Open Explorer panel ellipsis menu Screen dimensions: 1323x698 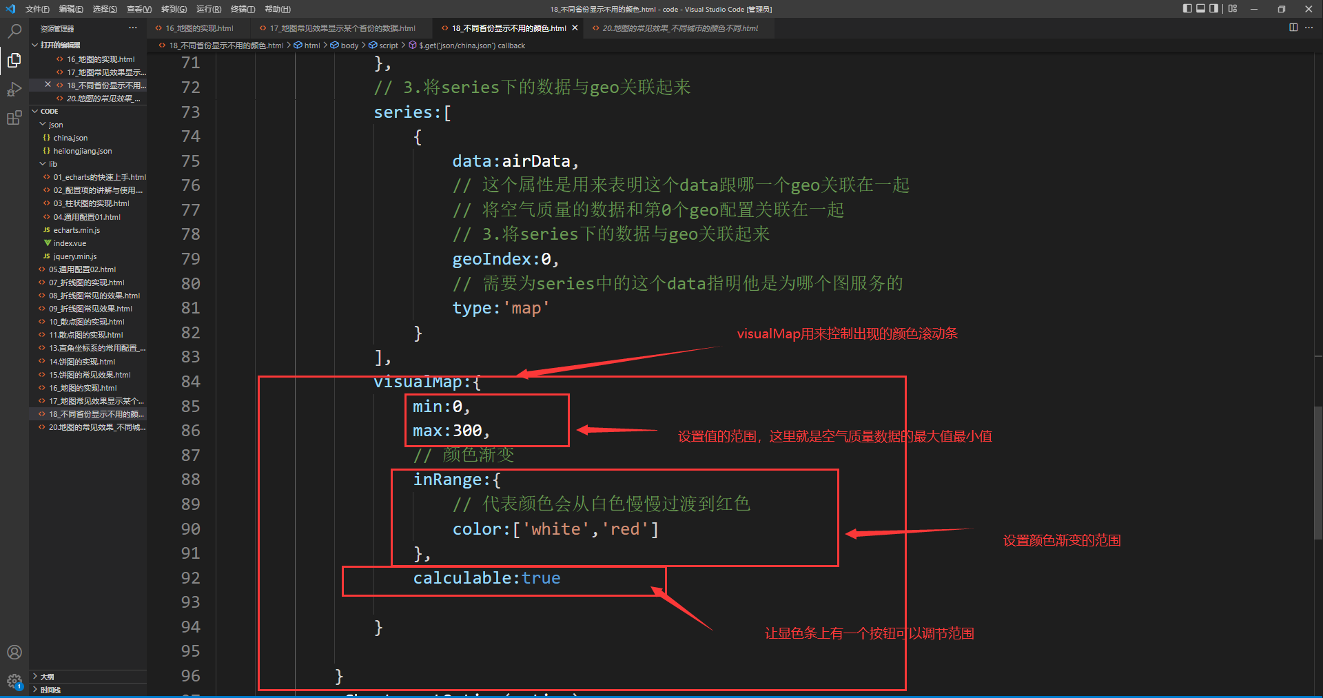coord(132,28)
